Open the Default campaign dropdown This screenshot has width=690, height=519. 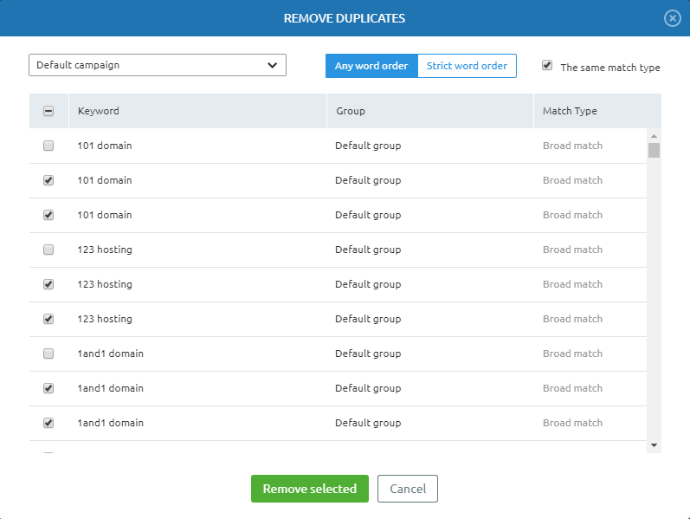pos(157,65)
